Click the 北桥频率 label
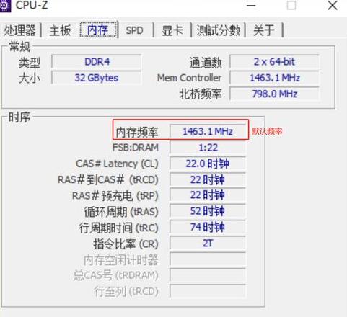This screenshot has height=317, width=347. [x=200, y=94]
